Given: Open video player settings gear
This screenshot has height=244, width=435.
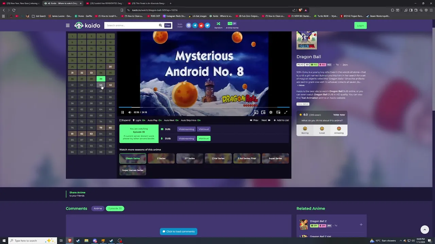Looking at the screenshot, I should [271, 112].
